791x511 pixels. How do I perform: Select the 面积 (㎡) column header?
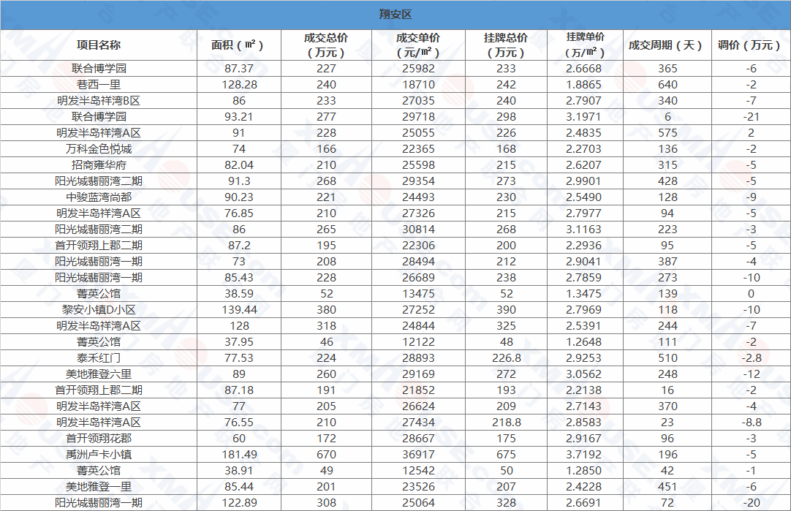tap(238, 45)
